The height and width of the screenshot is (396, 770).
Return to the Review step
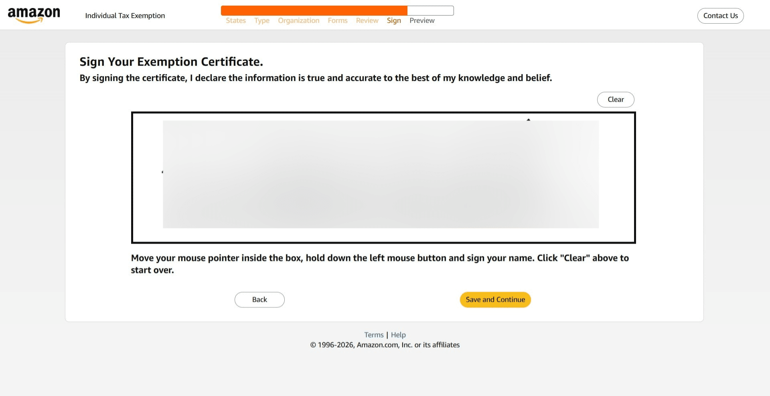(x=367, y=20)
